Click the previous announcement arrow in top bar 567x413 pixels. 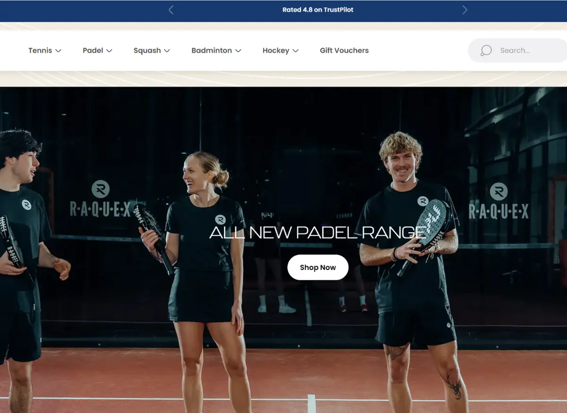click(171, 10)
